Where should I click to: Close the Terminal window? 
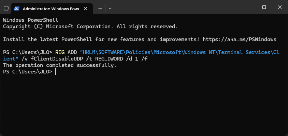tap(280, 7)
